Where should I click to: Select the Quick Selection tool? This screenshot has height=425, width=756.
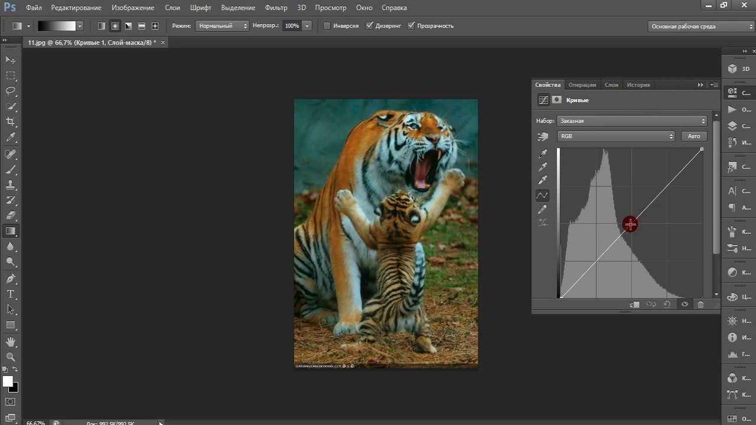pyautogui.click(x=11, y=106)
